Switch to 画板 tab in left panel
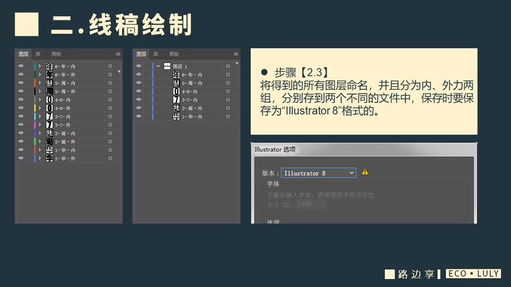511x287 pixels. coord(56,54)
